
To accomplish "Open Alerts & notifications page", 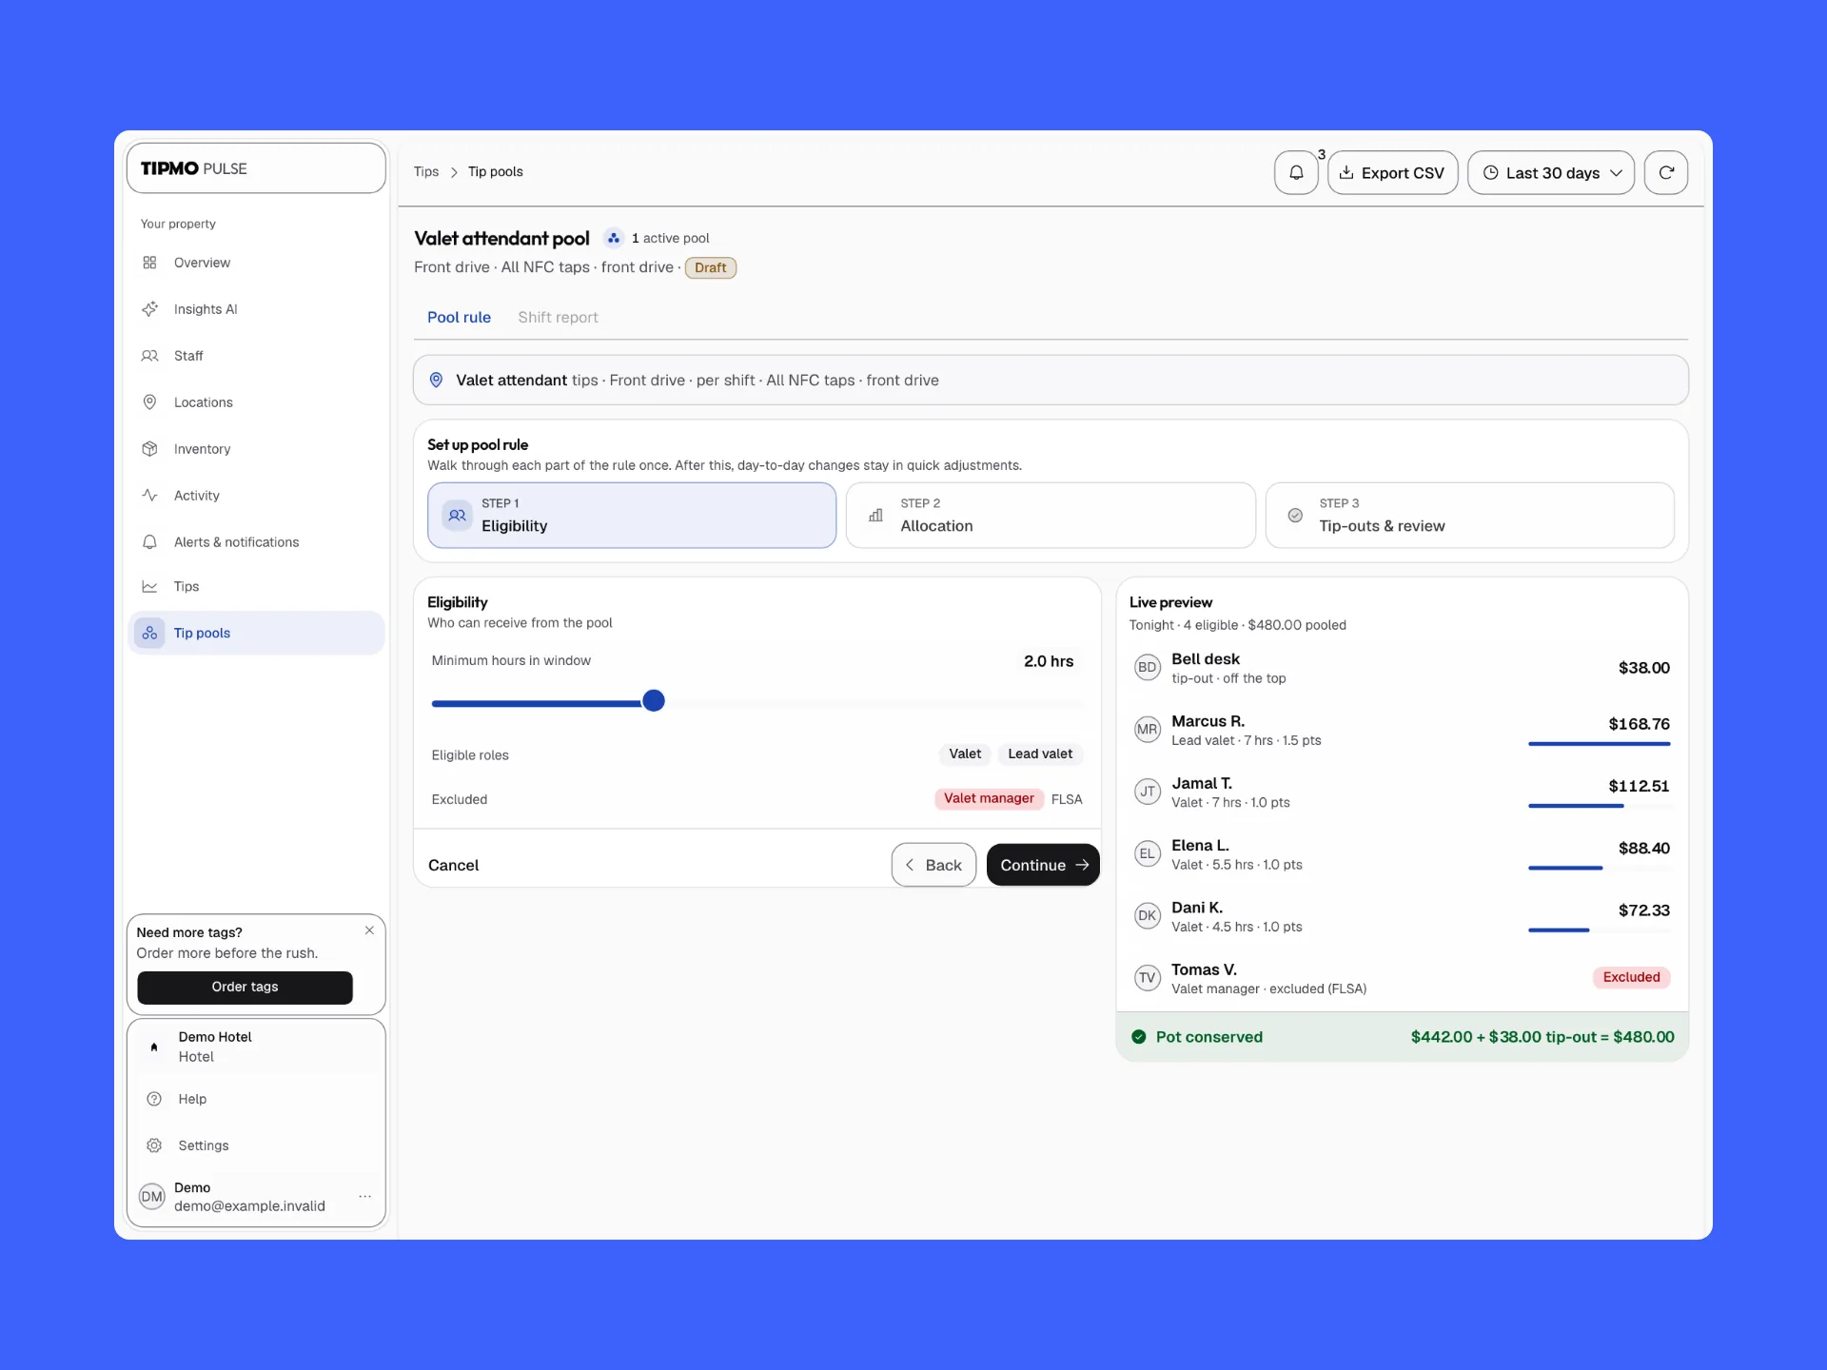I will coord(256,542).
